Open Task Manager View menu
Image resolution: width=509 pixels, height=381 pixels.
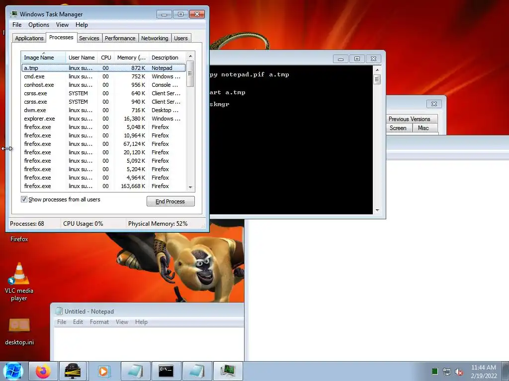point(62,25)
